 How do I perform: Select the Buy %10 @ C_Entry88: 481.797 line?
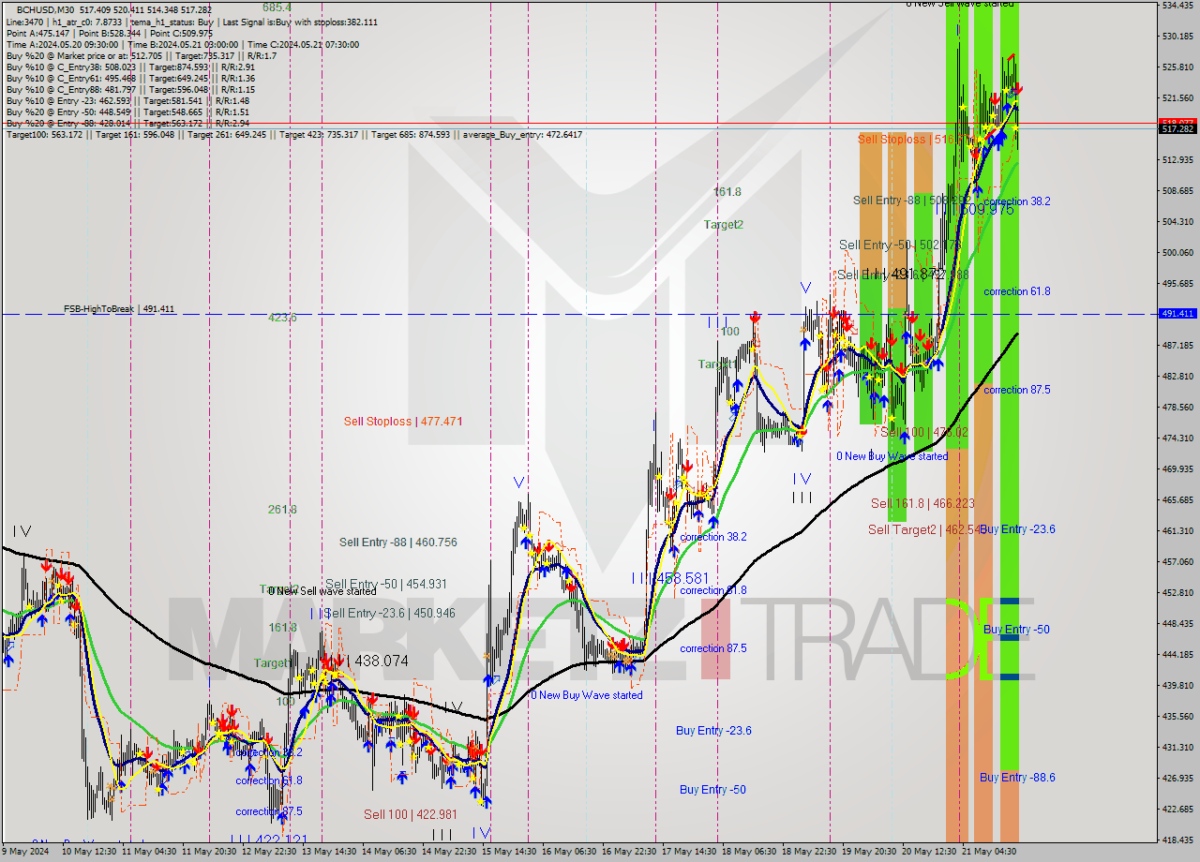[x=130, y=89]
